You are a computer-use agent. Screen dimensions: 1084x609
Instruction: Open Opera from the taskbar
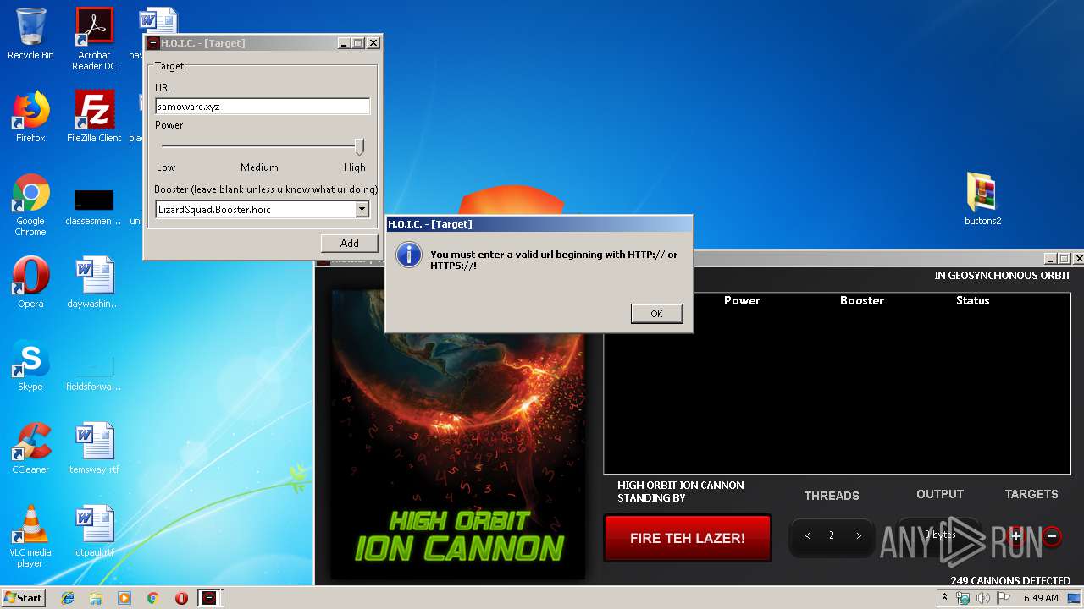[x=181, y=598]
